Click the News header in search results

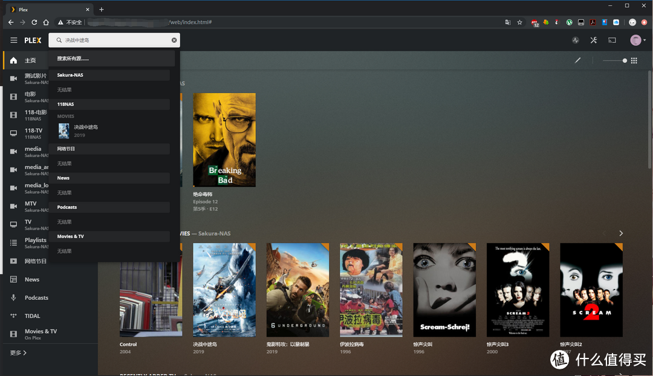[109, 178]
